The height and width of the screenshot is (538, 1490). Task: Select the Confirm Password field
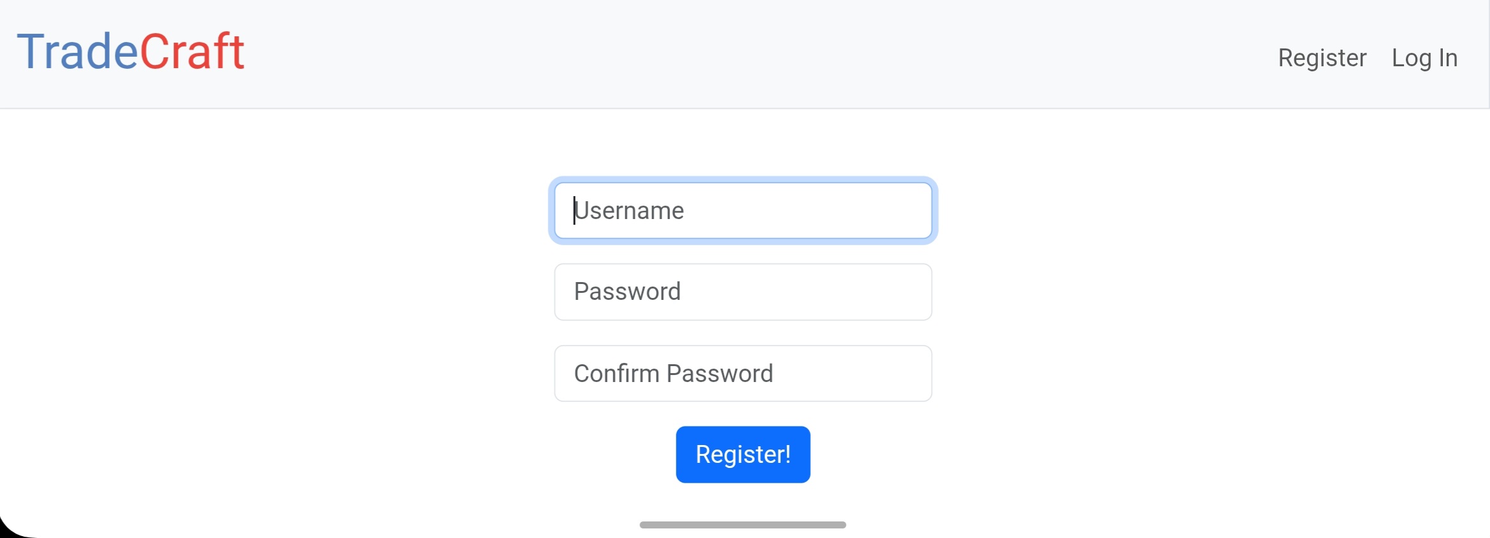coord(742,373)
